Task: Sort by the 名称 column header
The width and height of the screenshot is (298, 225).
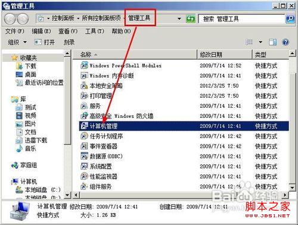Action: tap(135, 55)
